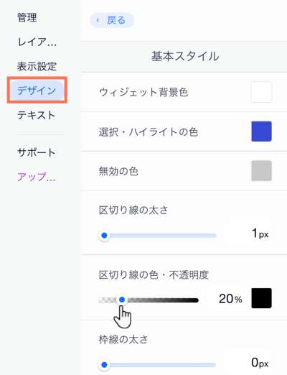
Task: Click the 20% opacity value field
Action: 227,299
